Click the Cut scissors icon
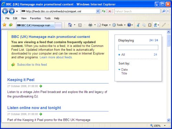 click(138, 25)
